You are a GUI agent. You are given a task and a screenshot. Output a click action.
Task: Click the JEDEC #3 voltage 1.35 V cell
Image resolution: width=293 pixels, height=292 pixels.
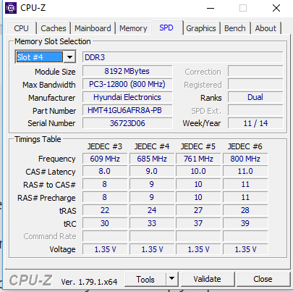105,249
